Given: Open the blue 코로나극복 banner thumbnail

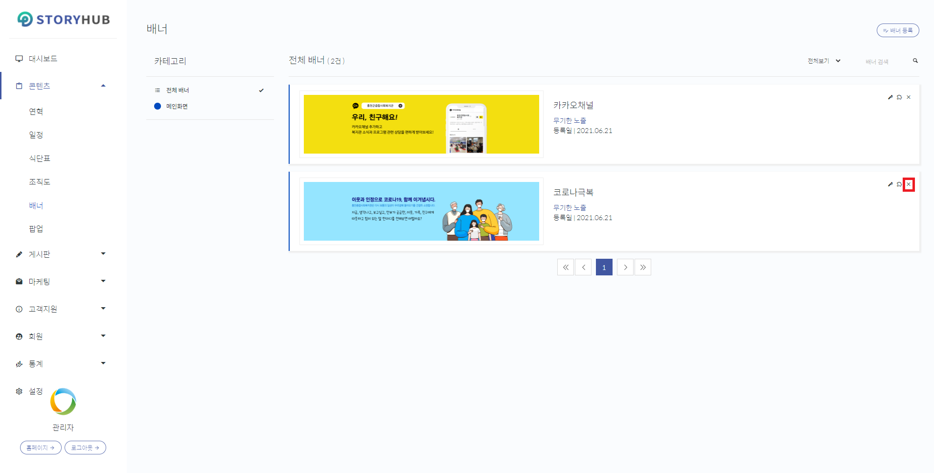Looking at the screenshot, I should point(421,211).
